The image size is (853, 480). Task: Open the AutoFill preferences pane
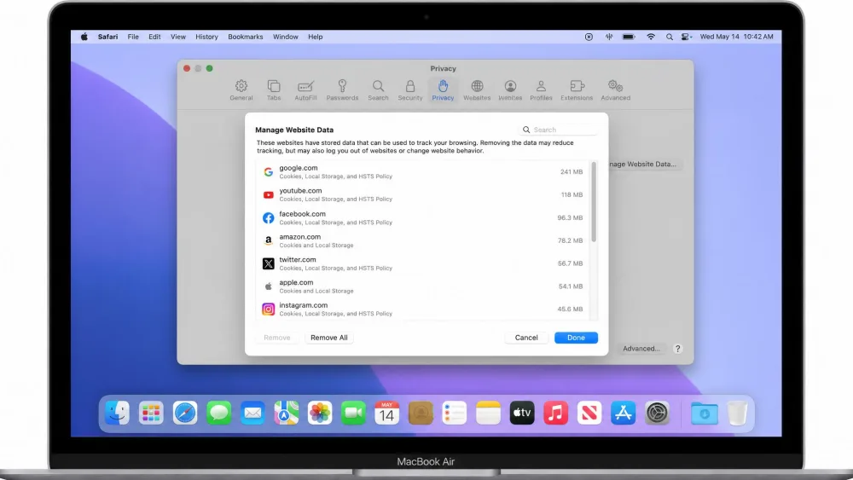coord(305,90)
